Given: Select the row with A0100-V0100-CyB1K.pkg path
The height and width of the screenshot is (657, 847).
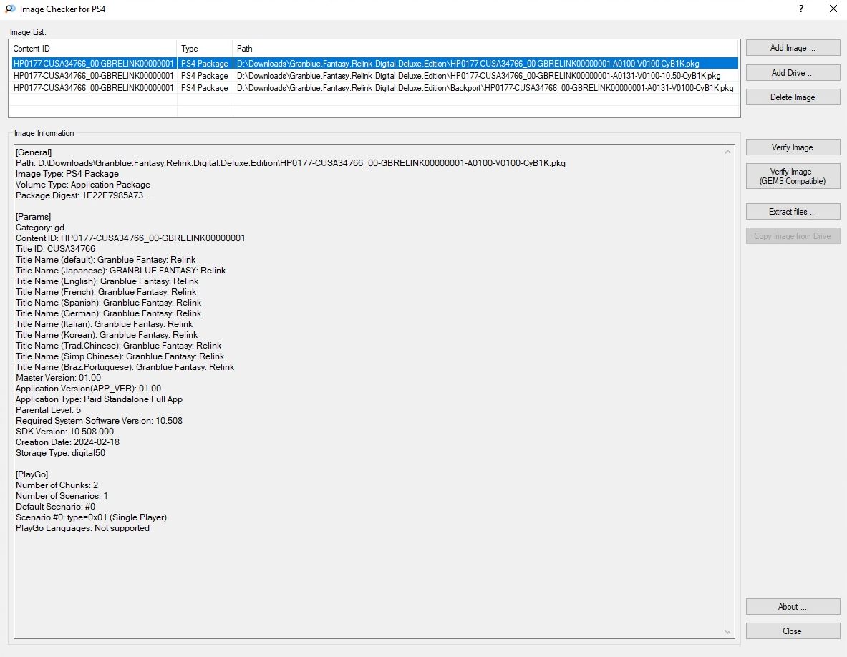Looking at the screenshot, I should point(375,63).
